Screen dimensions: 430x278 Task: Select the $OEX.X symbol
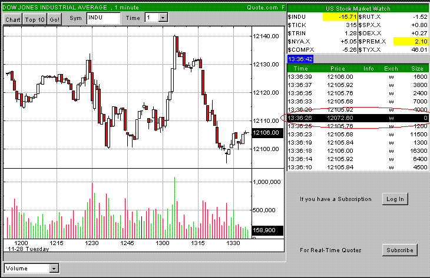coord(370,34)
